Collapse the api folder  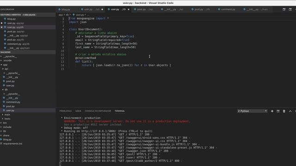[x=6, y=69]
